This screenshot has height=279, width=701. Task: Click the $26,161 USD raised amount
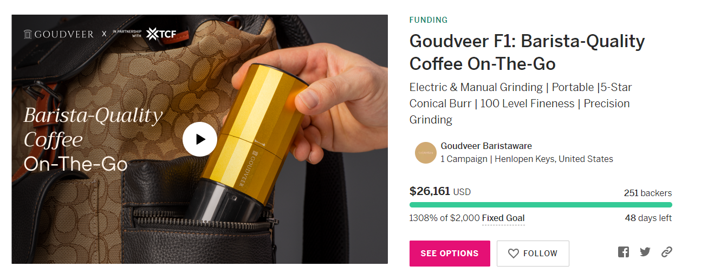(439, 191)
